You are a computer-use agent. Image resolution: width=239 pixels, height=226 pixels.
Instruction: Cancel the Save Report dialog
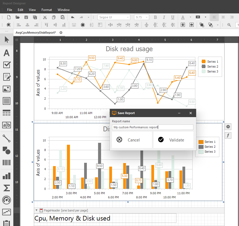click(132, 140)
